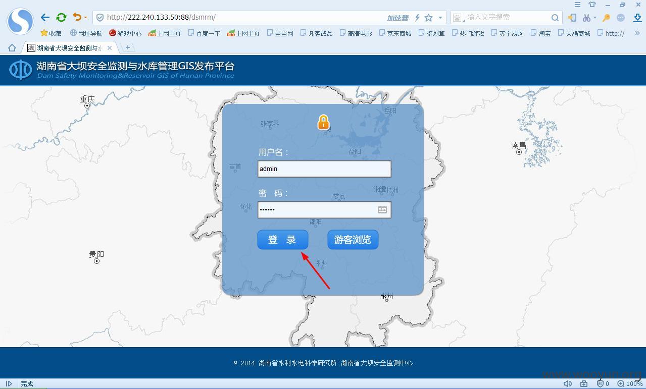Open the 热门游戏 bookmark
Image resolution: width=646 pixels, height=389 pixels.
468,33
